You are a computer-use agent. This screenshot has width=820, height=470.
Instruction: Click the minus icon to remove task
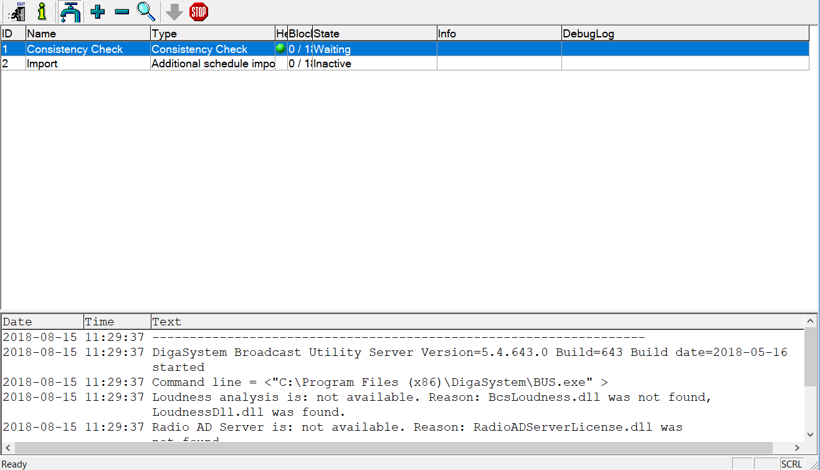122,11
